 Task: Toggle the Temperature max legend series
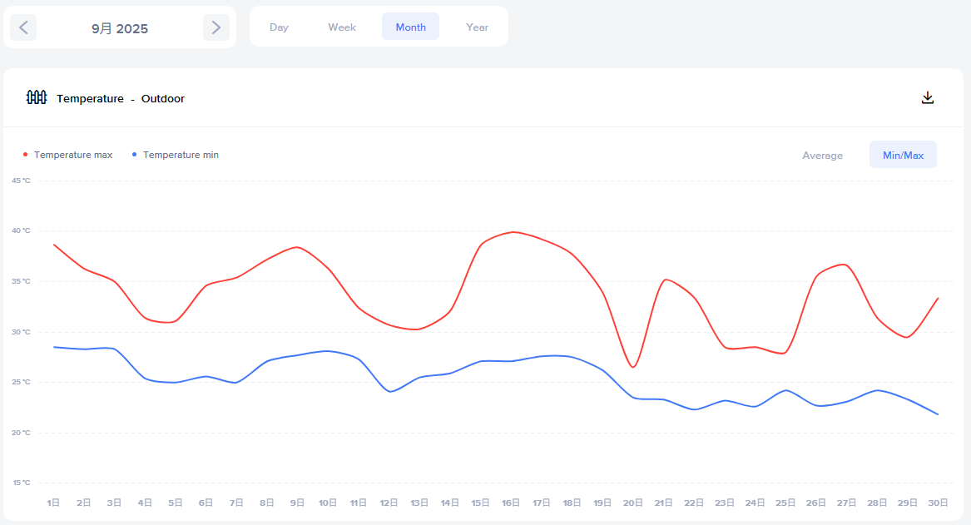[72, 155]
